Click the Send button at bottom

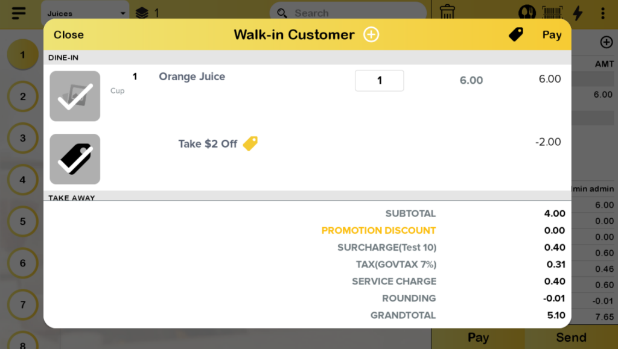[x=571, y=338]
